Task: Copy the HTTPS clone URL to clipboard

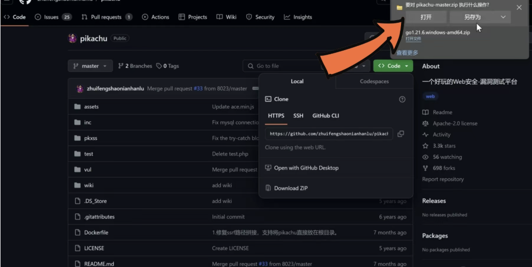Action: click(x=401, y=134)
